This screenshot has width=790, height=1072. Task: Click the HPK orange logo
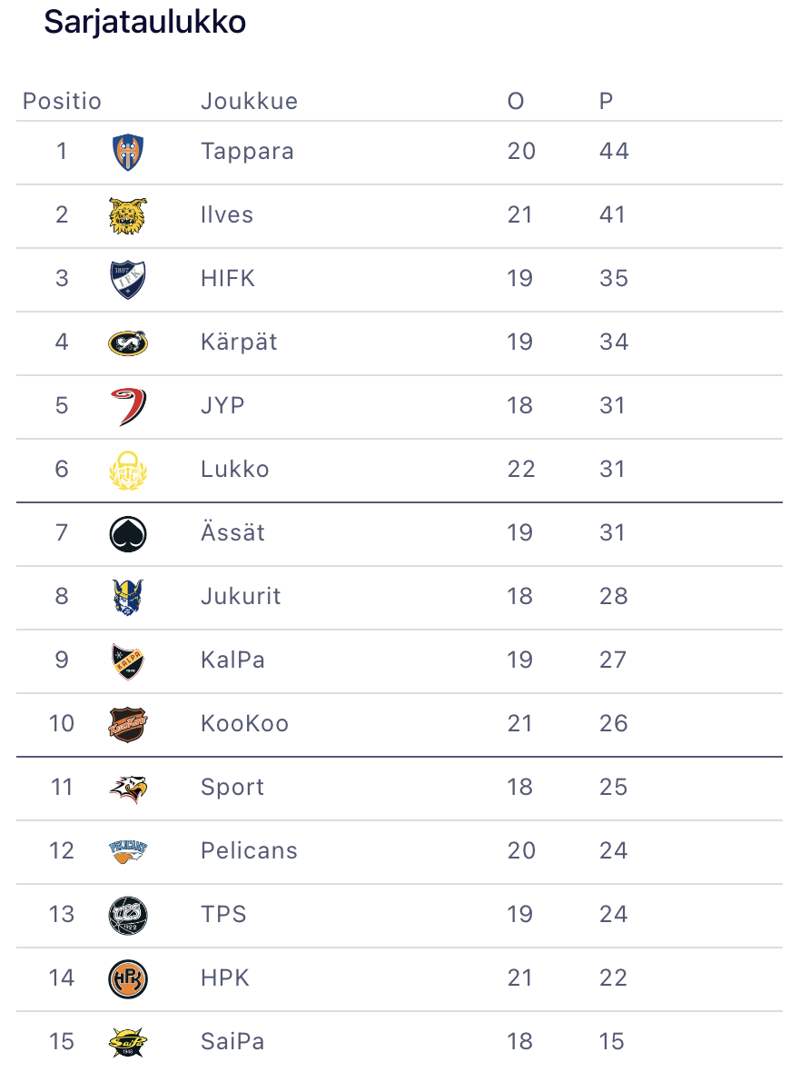tap(127, 978)
